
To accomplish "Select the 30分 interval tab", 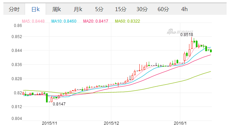I will coord(142,9).
